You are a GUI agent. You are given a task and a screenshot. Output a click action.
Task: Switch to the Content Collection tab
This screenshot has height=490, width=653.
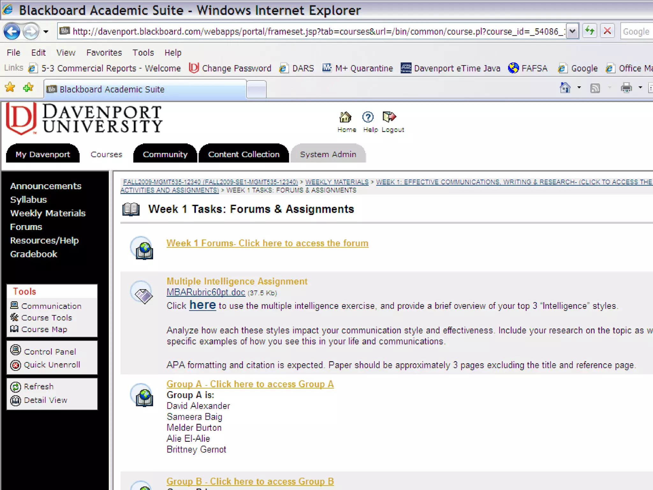(x=244, y=154)
